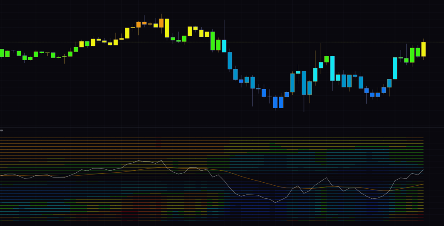Select the orange moving average line in the lower pane
This screenshot has width=444, height=226.
pos(212,179)
